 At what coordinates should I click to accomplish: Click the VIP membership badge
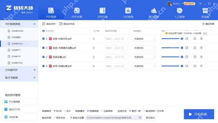(189, 4)
